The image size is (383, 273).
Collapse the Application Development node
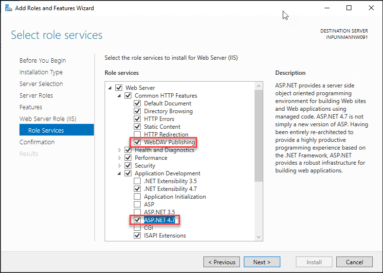tap(120, 173)
